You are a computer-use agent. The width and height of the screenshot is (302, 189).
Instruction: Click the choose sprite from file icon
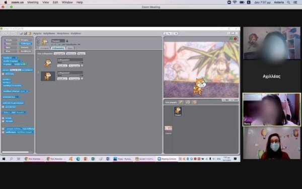[x=188, y=102]
